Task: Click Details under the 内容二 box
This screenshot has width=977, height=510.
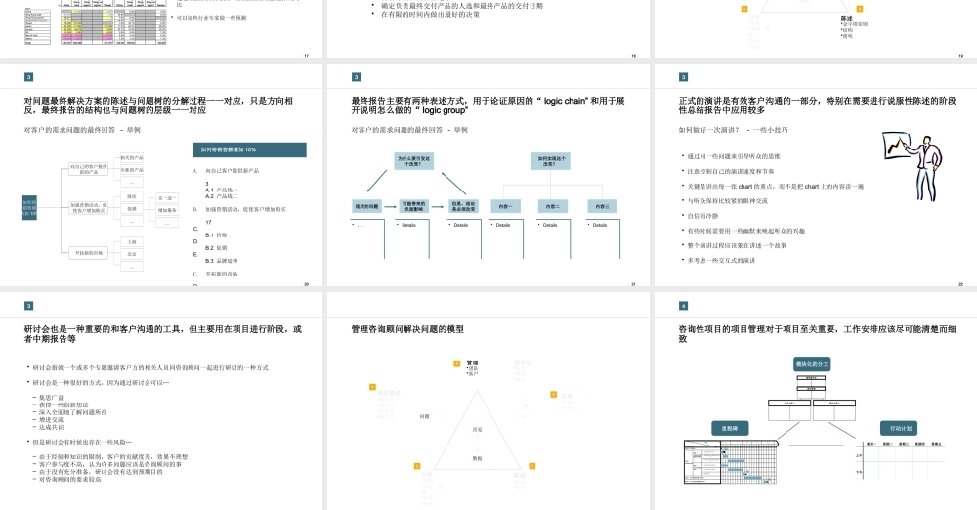Action: point(549,225)
